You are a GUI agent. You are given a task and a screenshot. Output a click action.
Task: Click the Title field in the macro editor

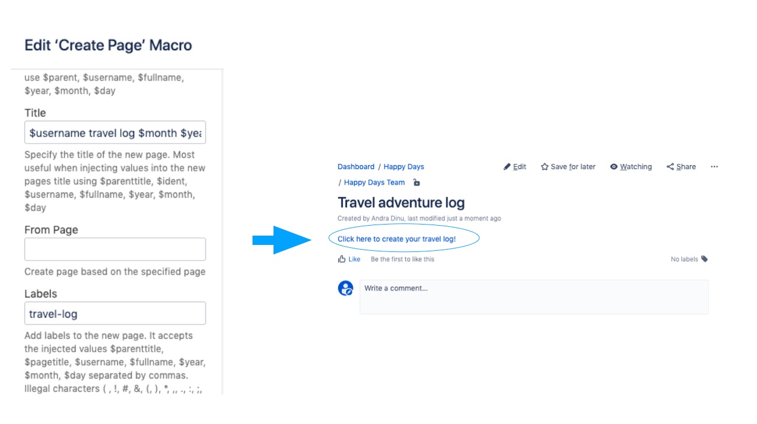pos(115,132)
